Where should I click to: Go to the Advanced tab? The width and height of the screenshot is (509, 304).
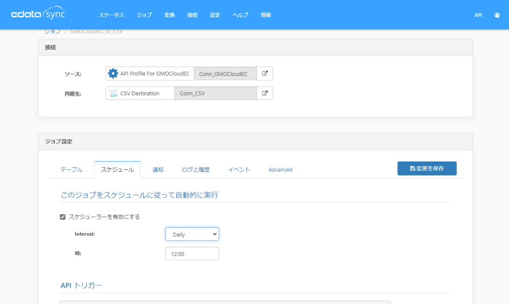click(280, 170)
